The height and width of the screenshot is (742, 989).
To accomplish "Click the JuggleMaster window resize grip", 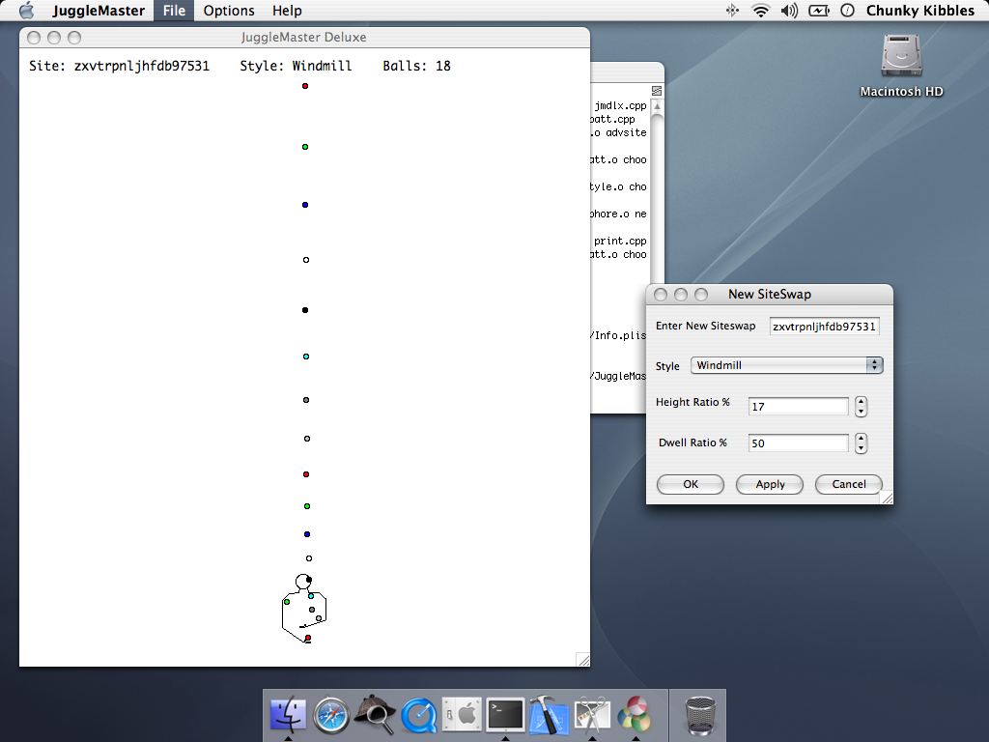I will coord(583,660).
